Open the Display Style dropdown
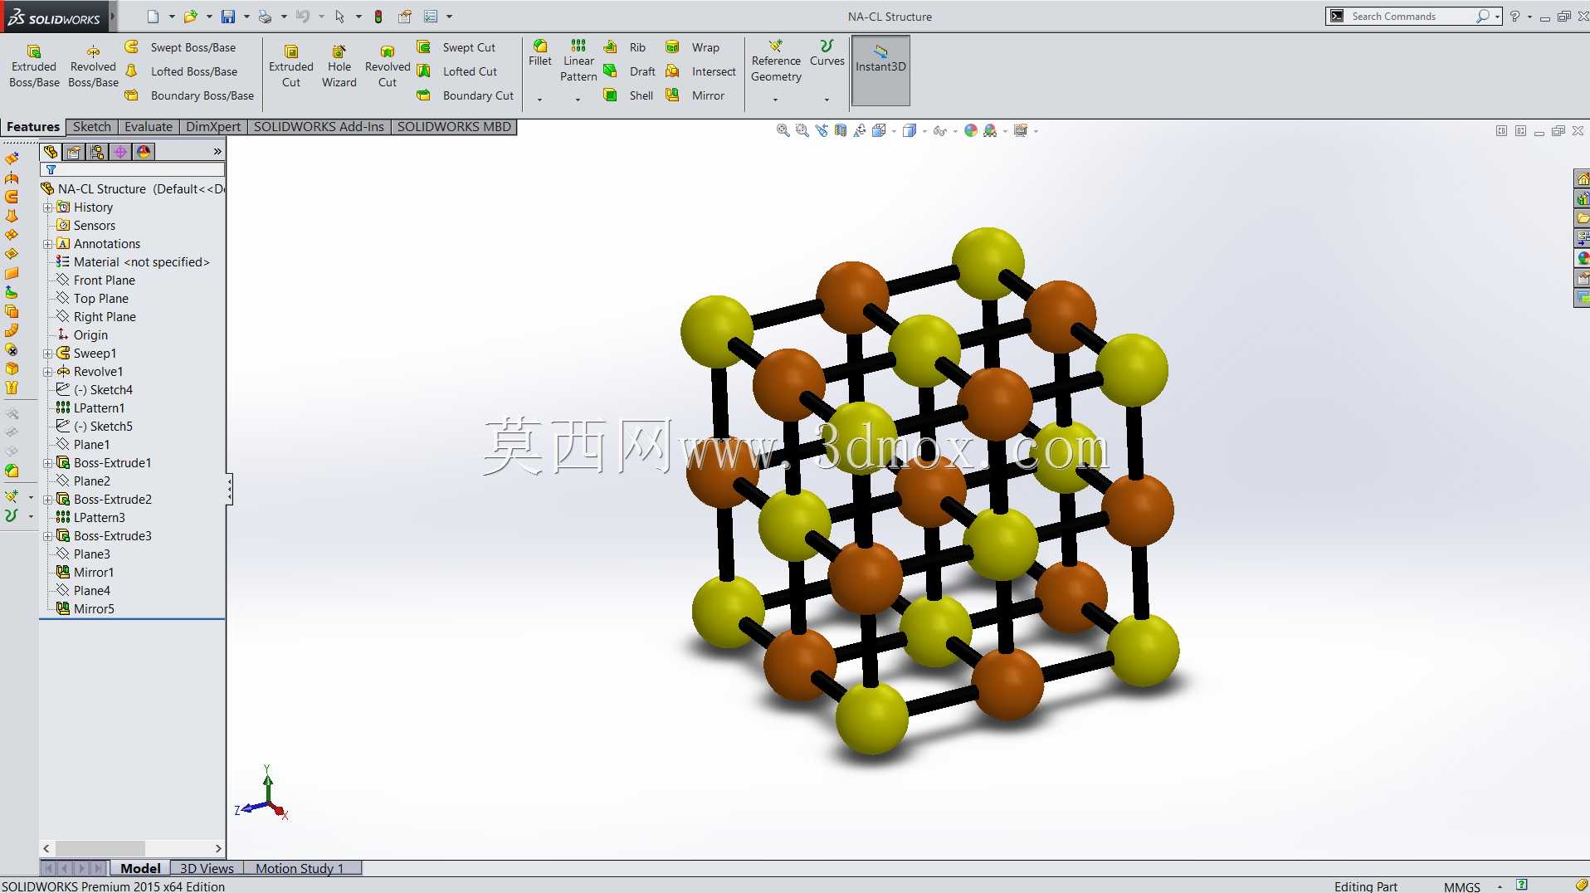 point(925,131)
